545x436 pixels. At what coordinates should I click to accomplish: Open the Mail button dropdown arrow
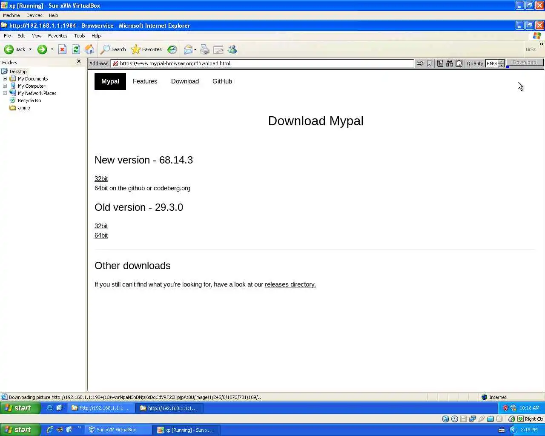(195, 49)
